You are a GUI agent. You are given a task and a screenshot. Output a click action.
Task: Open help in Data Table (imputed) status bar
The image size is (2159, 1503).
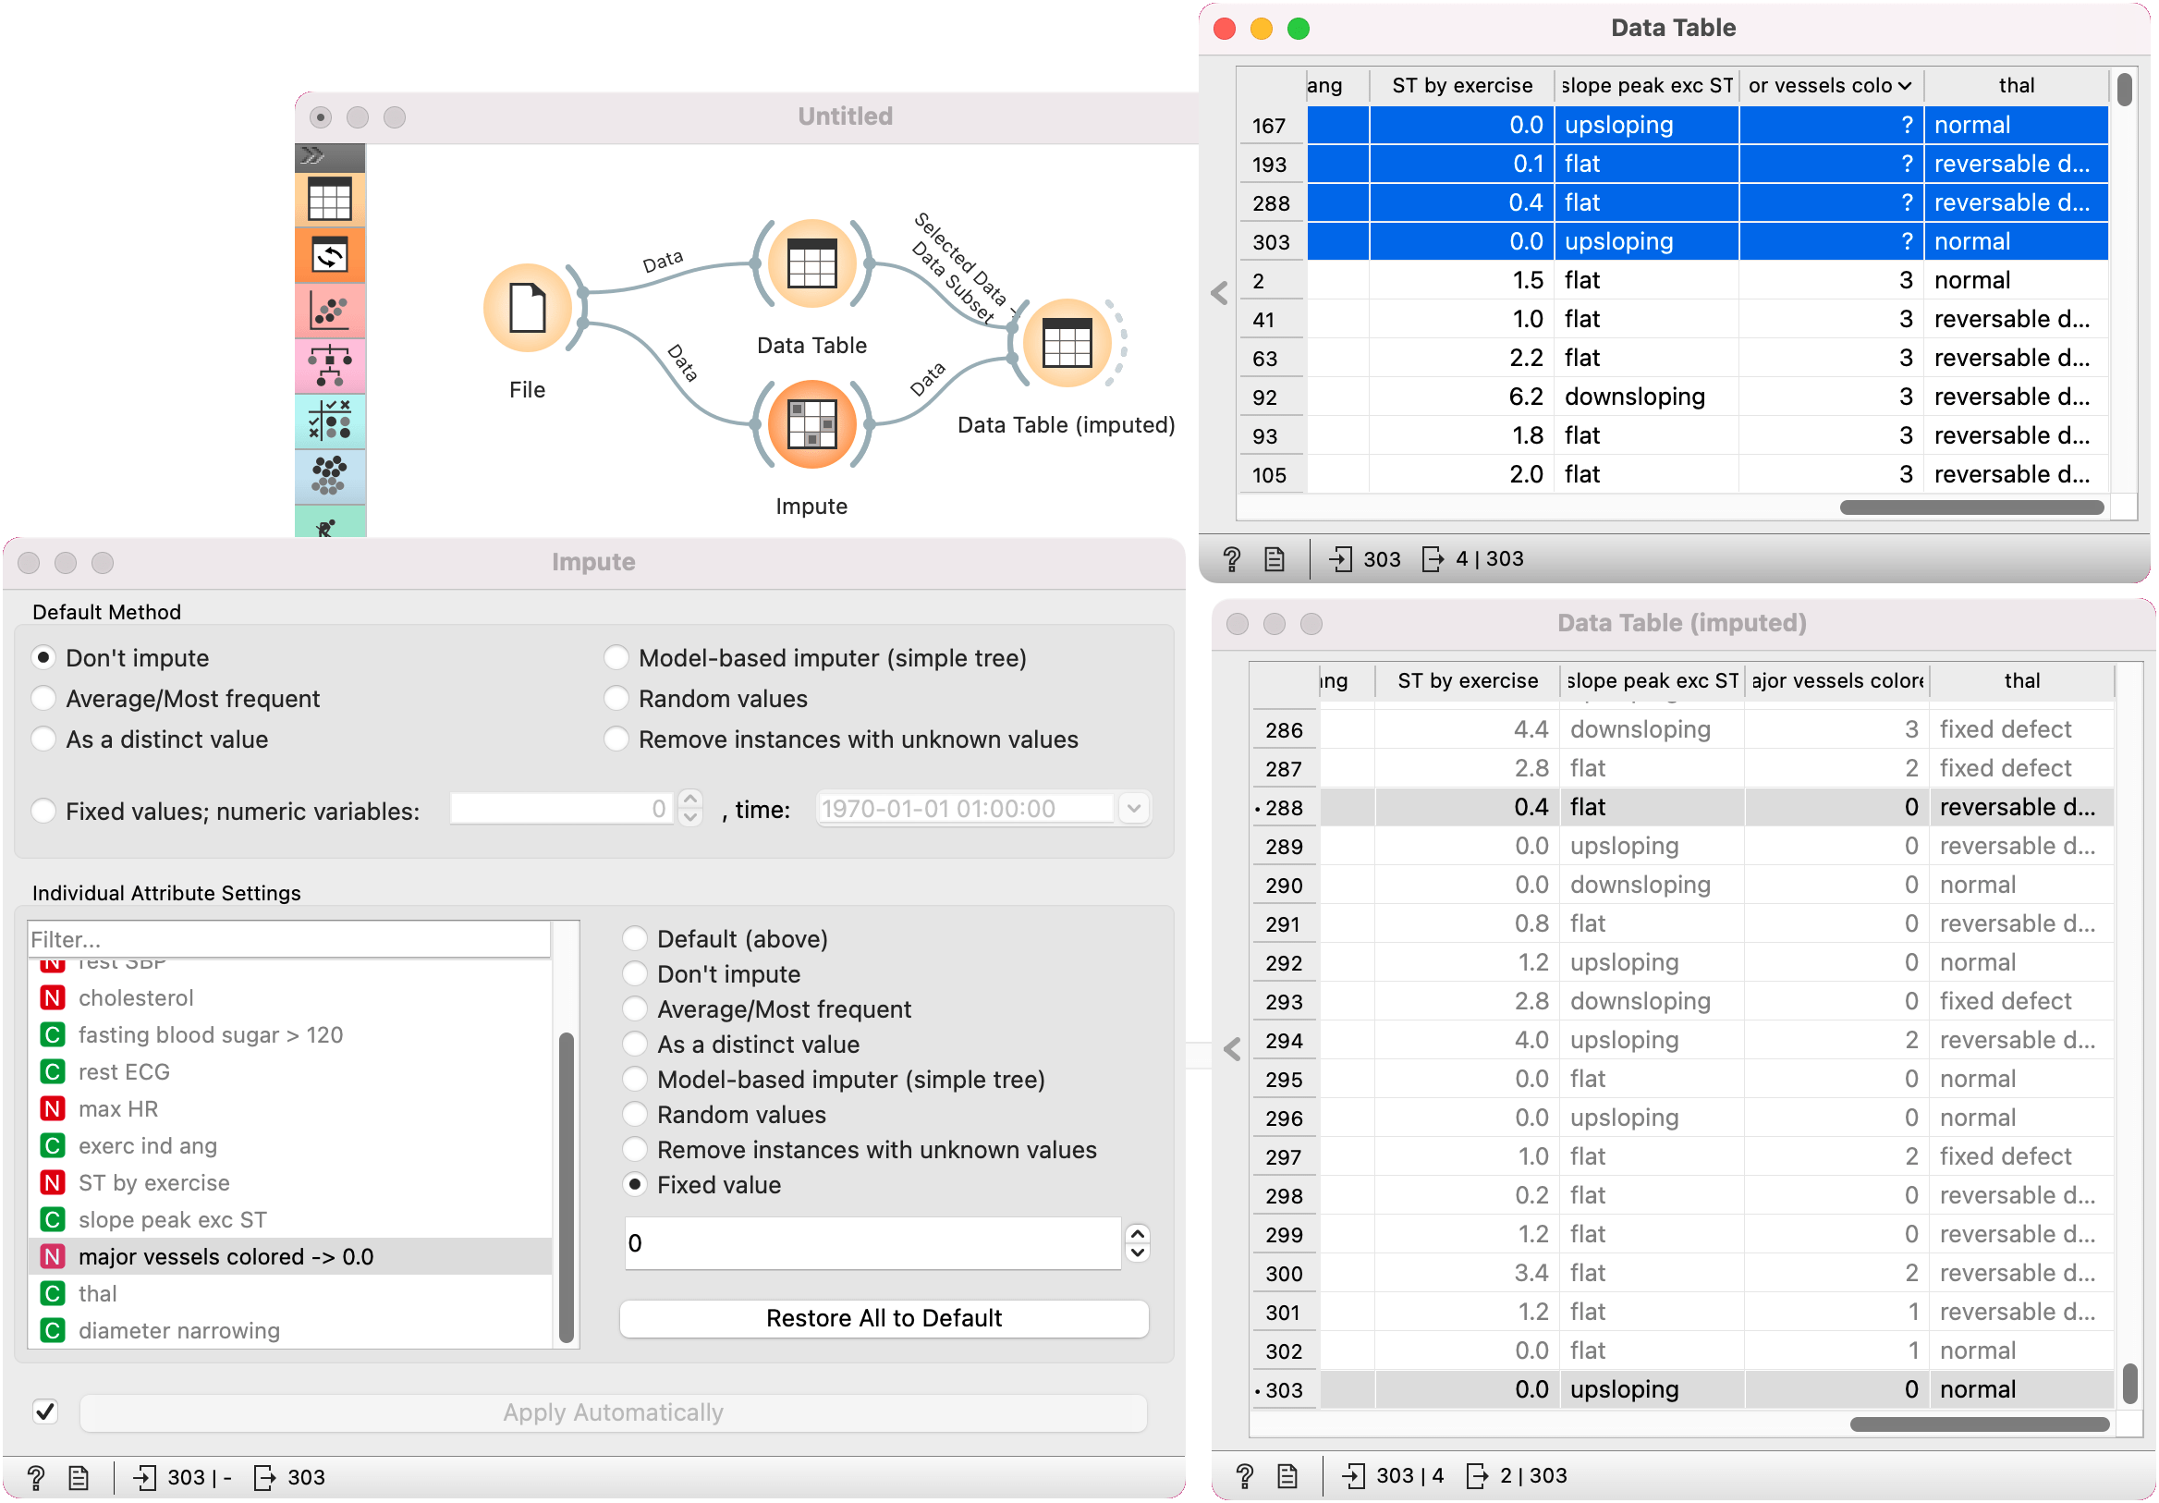pyautogui.click(x=1245, y=1475)
